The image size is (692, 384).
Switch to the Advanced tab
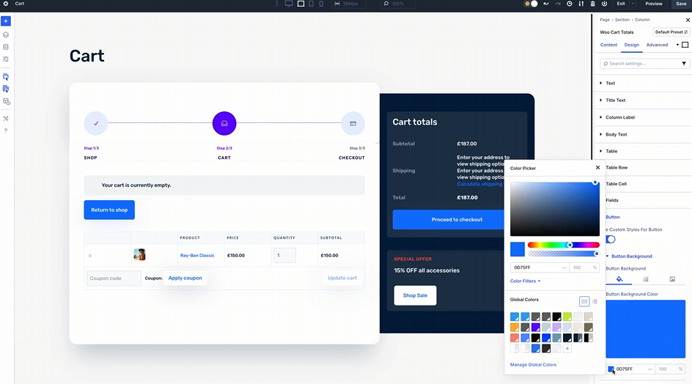657,45
